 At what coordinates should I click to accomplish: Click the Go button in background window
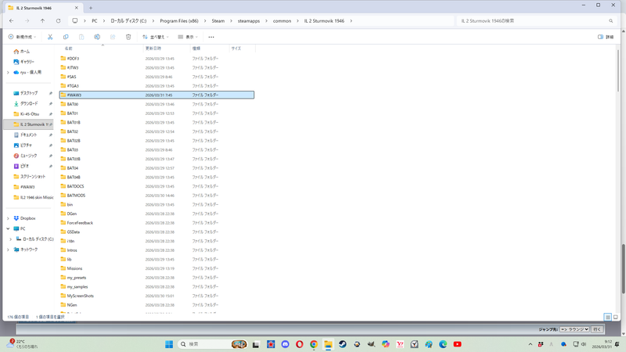(597, 329)
